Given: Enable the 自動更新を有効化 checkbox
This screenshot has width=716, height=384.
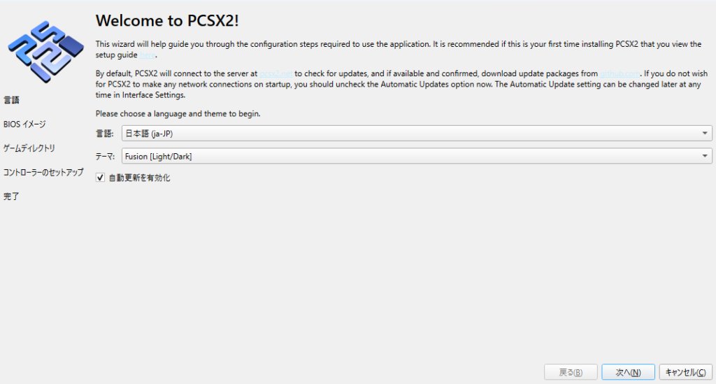Looking at the screenshot, I should click(x=100, y=178).
